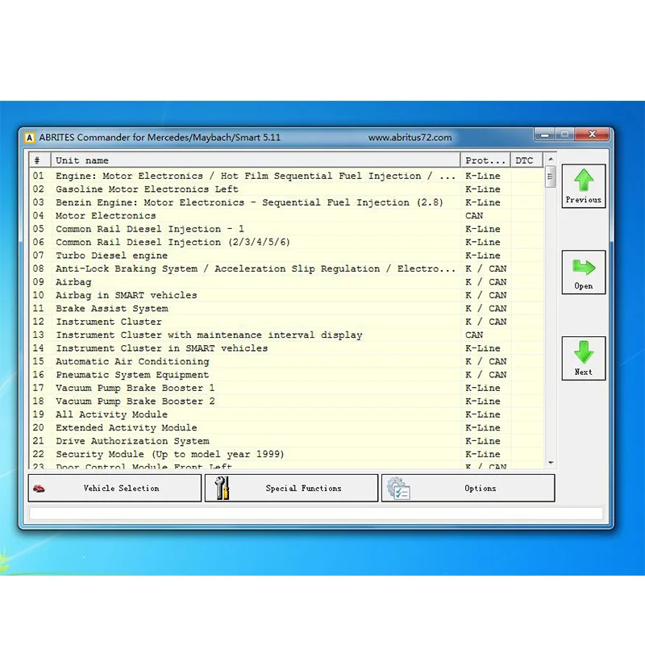Viewport: 645px width, 645px height.
Task: Select row 12 Instrument Cluster
Action: tap(287, 321)
